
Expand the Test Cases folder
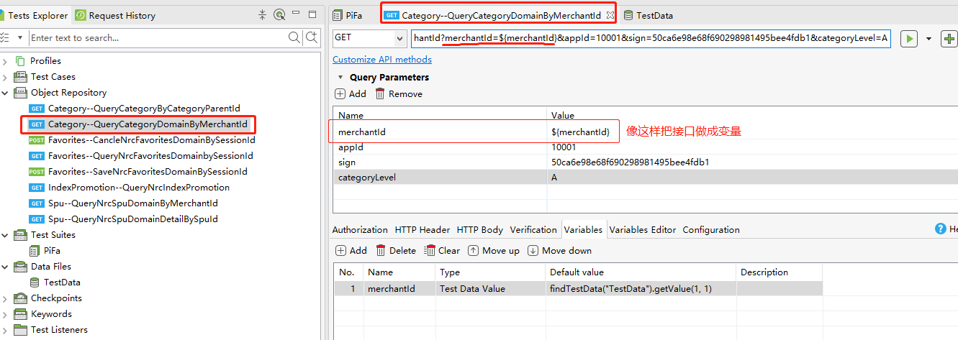5,77
